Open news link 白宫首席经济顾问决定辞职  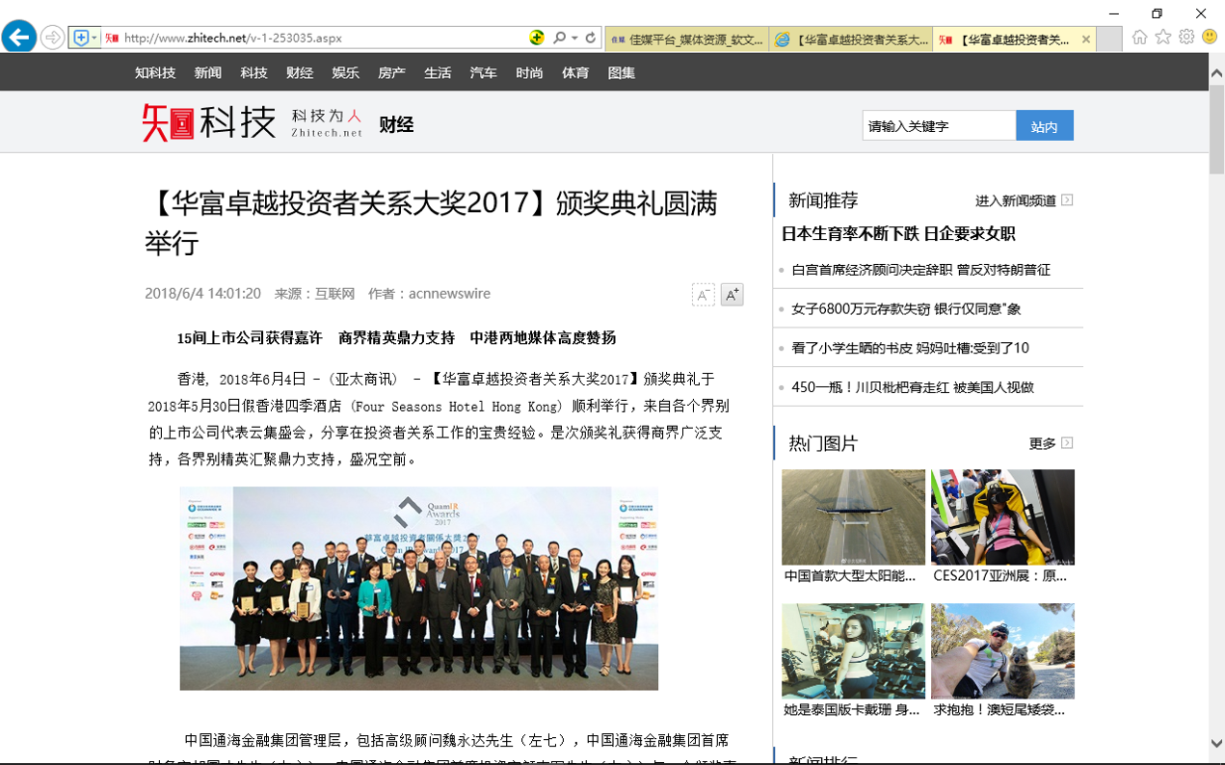[x=920, y=270]
